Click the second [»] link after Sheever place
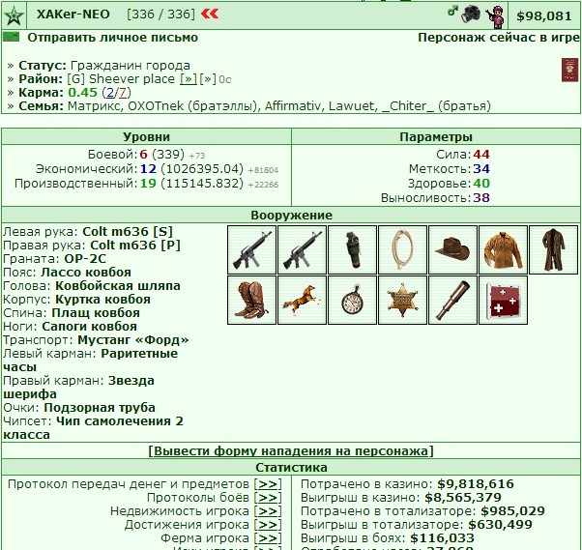Screen dimensions: 582x550 pyautogui.click(x=208, y=79)
